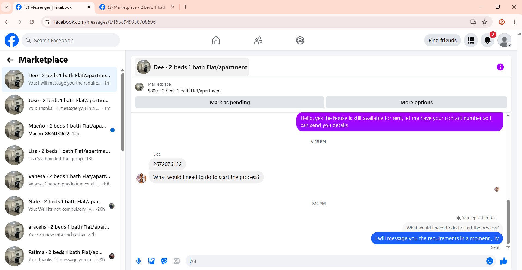Click the listing thumbnail next to Marketplace label
This screenshot has height=270, width=522.
(x=139, y=87)
